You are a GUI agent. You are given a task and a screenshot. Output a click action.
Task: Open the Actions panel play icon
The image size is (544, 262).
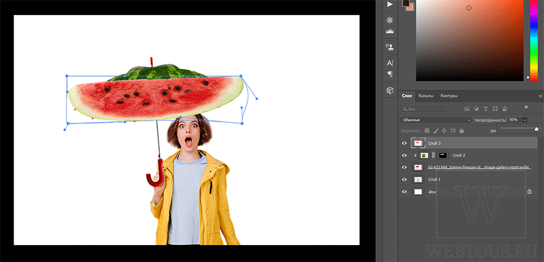[390, 4]
